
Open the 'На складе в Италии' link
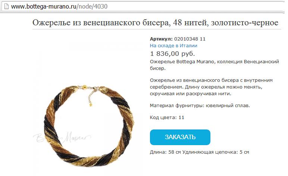(x=173, y=46)
